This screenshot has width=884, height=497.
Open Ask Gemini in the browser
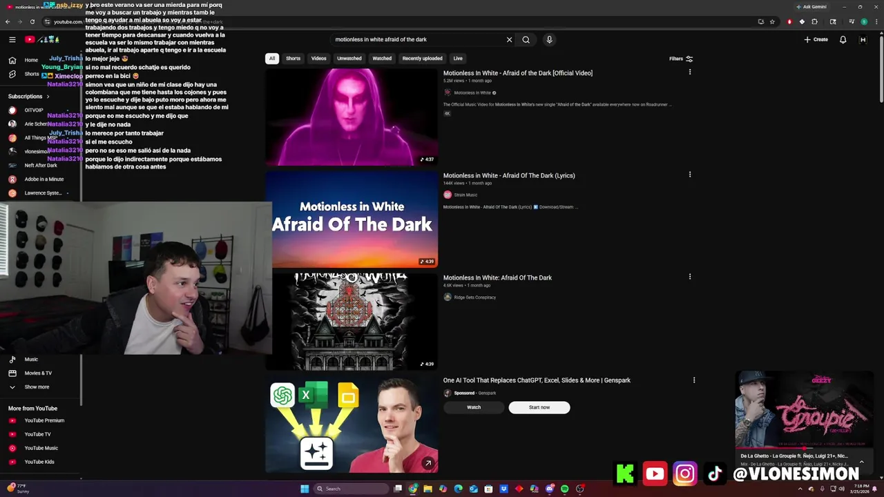(811, 7)
